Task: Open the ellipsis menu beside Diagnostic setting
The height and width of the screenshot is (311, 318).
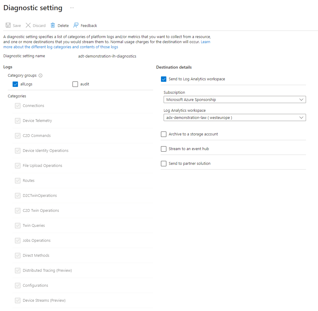Action: pyautogui.click(x=72, y=8)
